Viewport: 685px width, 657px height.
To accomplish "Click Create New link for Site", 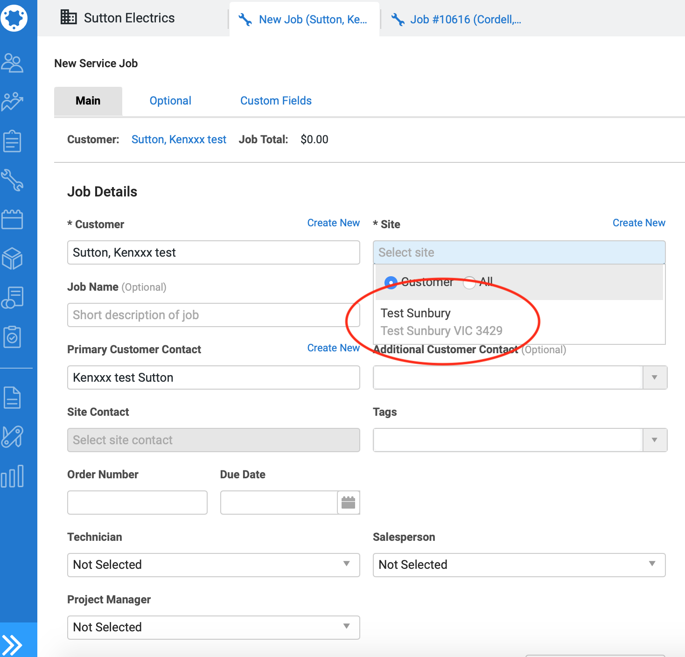I will (x=639, y=223).
